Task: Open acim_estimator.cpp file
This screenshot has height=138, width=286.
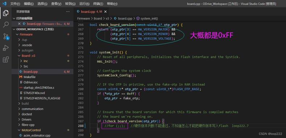Action: [42, 135]
